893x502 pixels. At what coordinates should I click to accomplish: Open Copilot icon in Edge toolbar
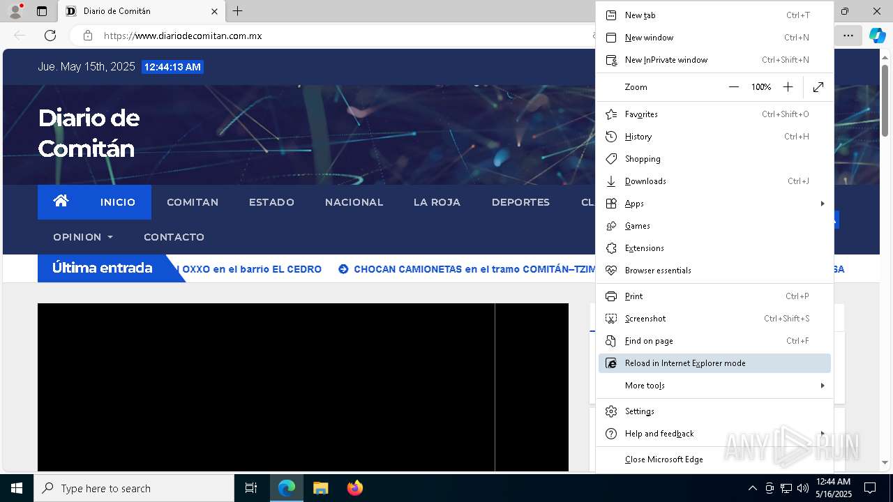(877, 36)
